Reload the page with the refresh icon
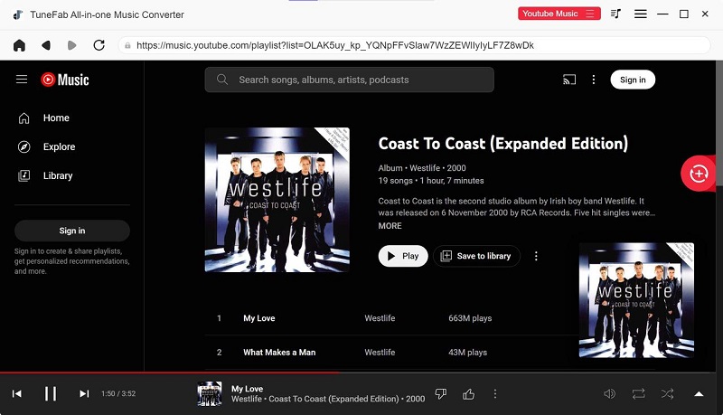723x415 pixels. (x=99, y=45)
